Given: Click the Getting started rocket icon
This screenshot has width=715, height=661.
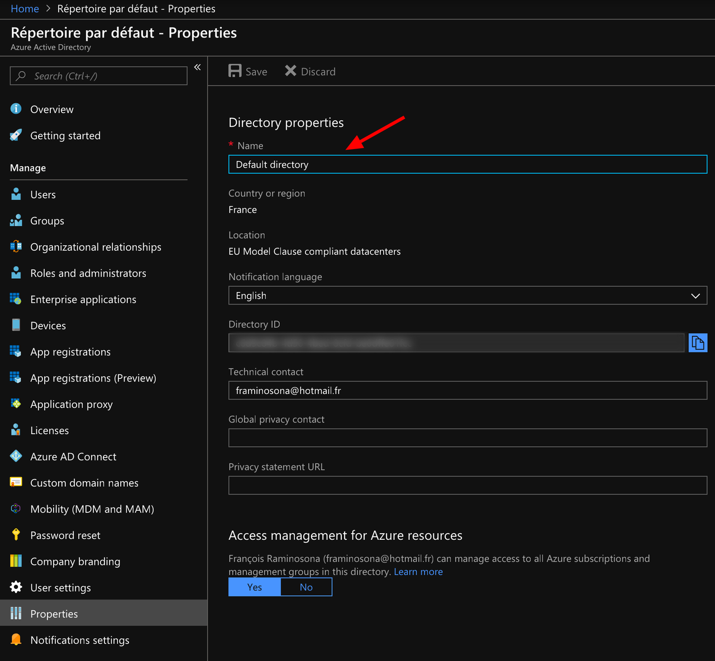Looking at the screenshot, I should pyautogui.click(x=16, y=135).
